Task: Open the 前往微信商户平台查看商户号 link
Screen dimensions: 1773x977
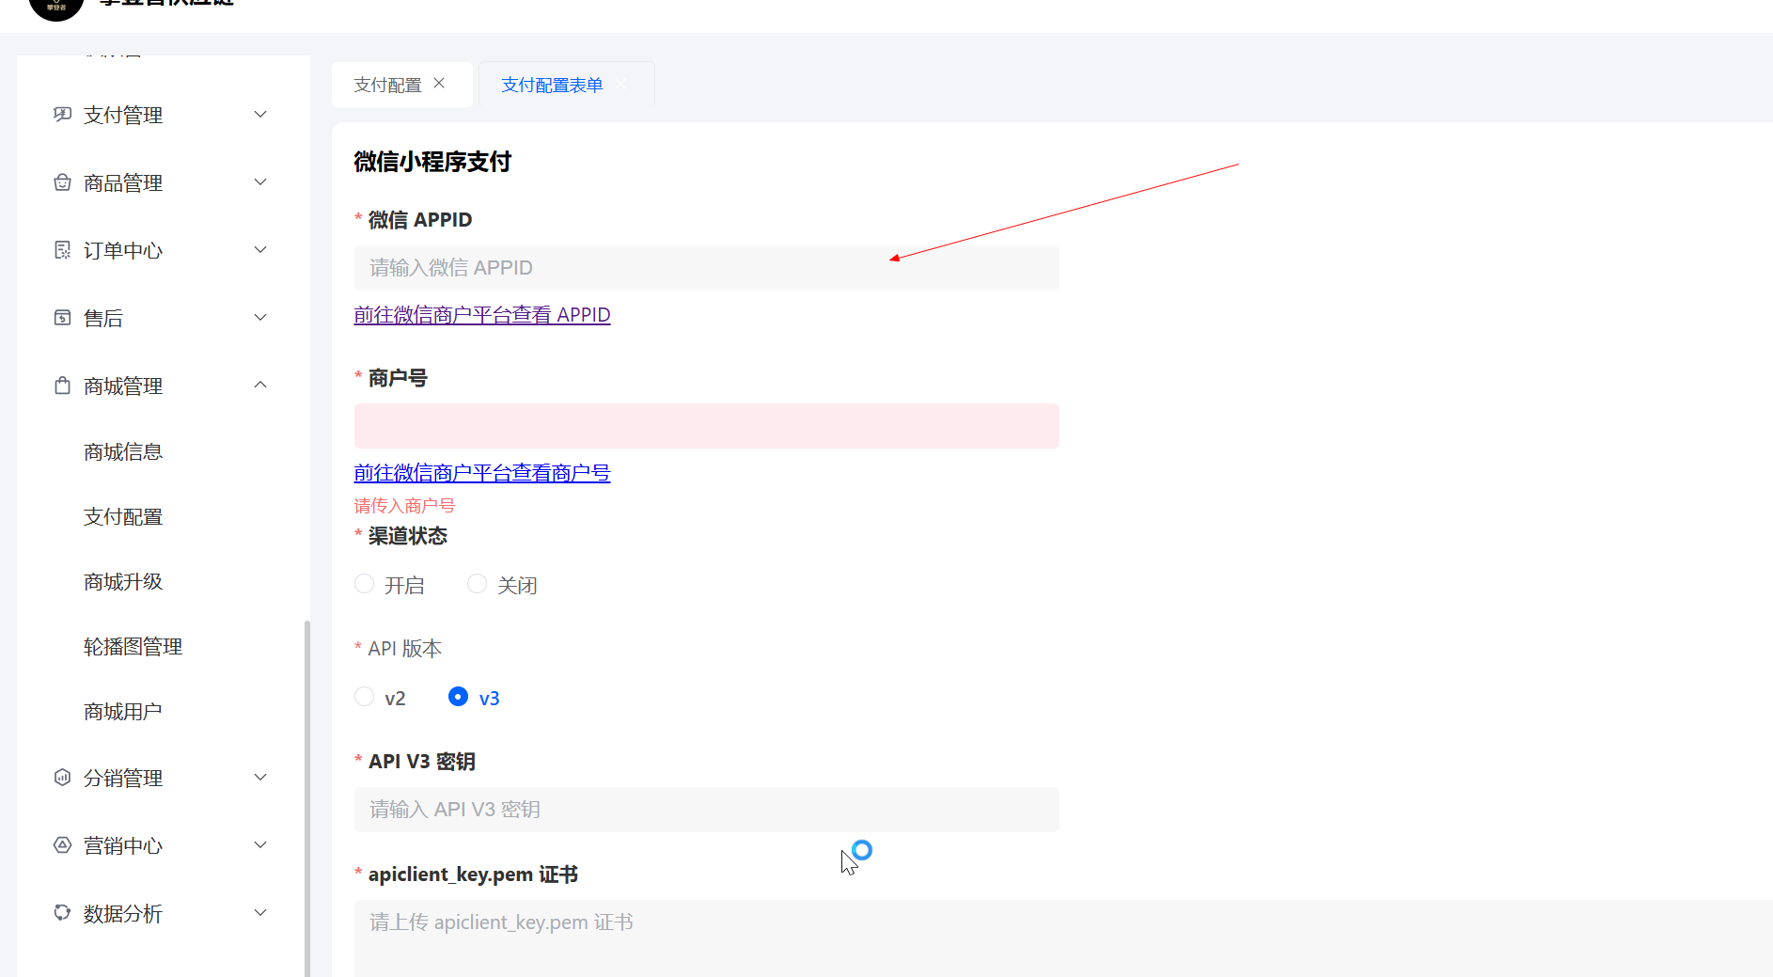Action: click(481, 473)
